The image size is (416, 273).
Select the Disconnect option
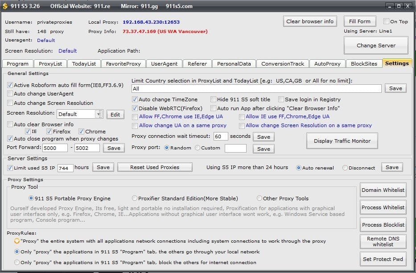pos(345,168)
